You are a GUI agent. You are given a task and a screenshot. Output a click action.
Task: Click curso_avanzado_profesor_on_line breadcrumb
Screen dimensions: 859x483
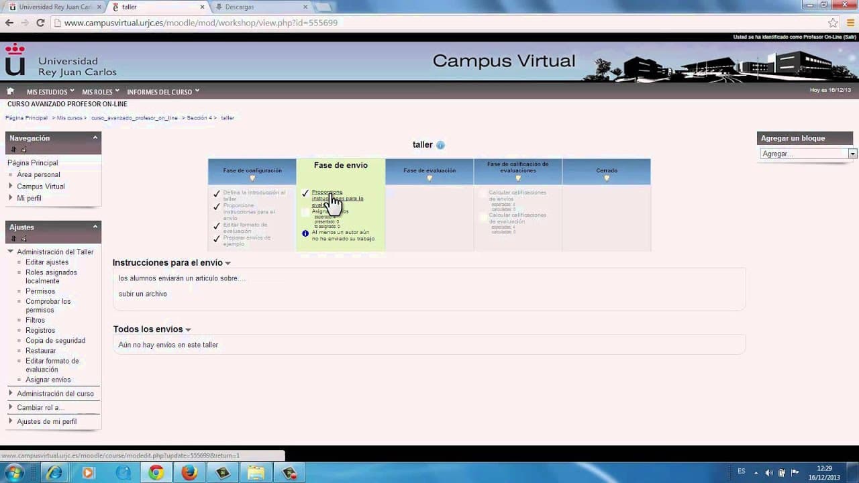click(x=134, y=118)
